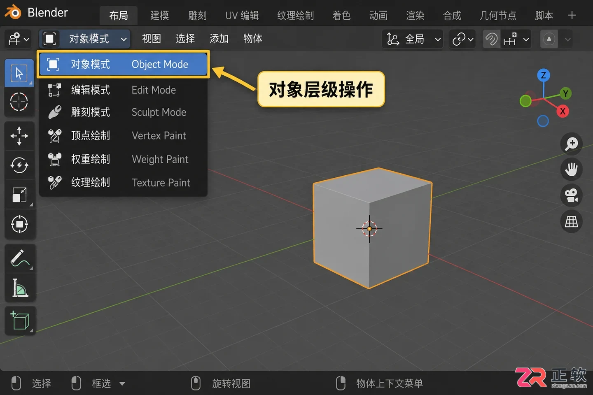Switch to the 建模 workspace tab
Image resolution: width=593 pixels, height=395 pixels.
click(160, 16)
